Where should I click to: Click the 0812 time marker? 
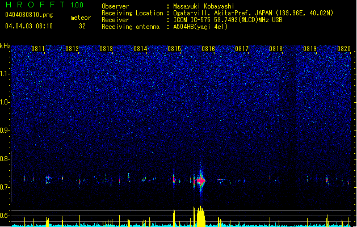tap(72, 49)
